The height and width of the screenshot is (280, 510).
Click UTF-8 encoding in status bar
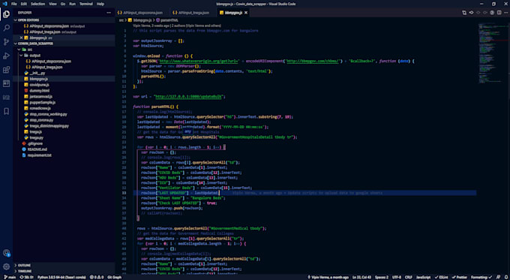pyautogui.click(x=397, y=278)
